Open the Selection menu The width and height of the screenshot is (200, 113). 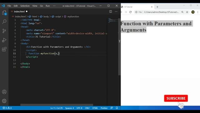(25, 6)
